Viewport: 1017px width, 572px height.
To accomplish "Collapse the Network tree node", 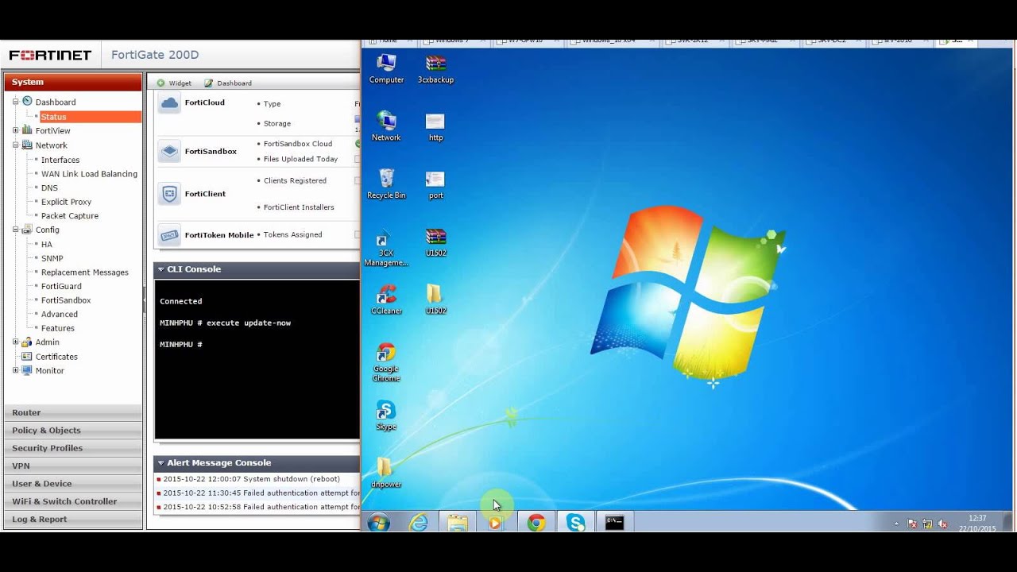I will point(15,145).
